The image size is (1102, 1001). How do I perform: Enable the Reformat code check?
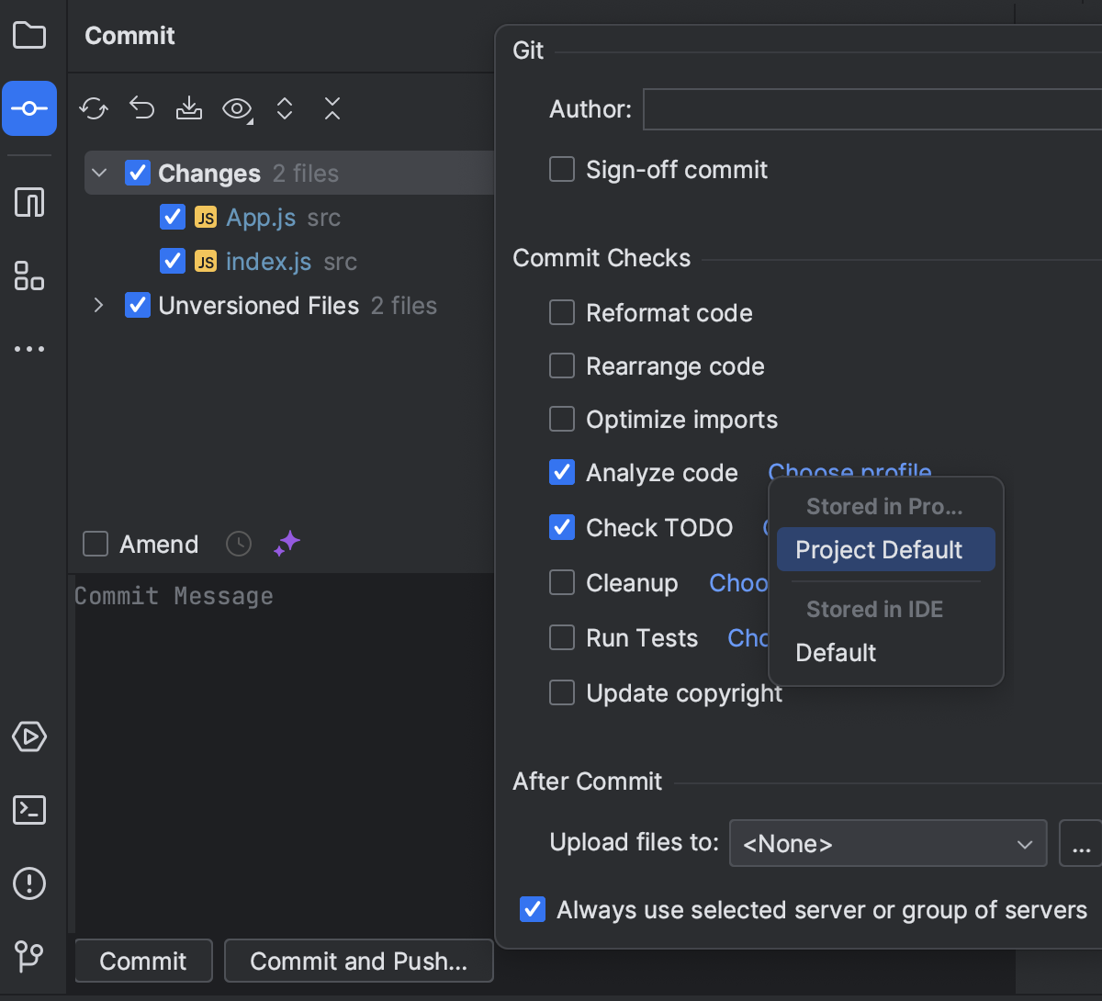[x=561, y=312]
